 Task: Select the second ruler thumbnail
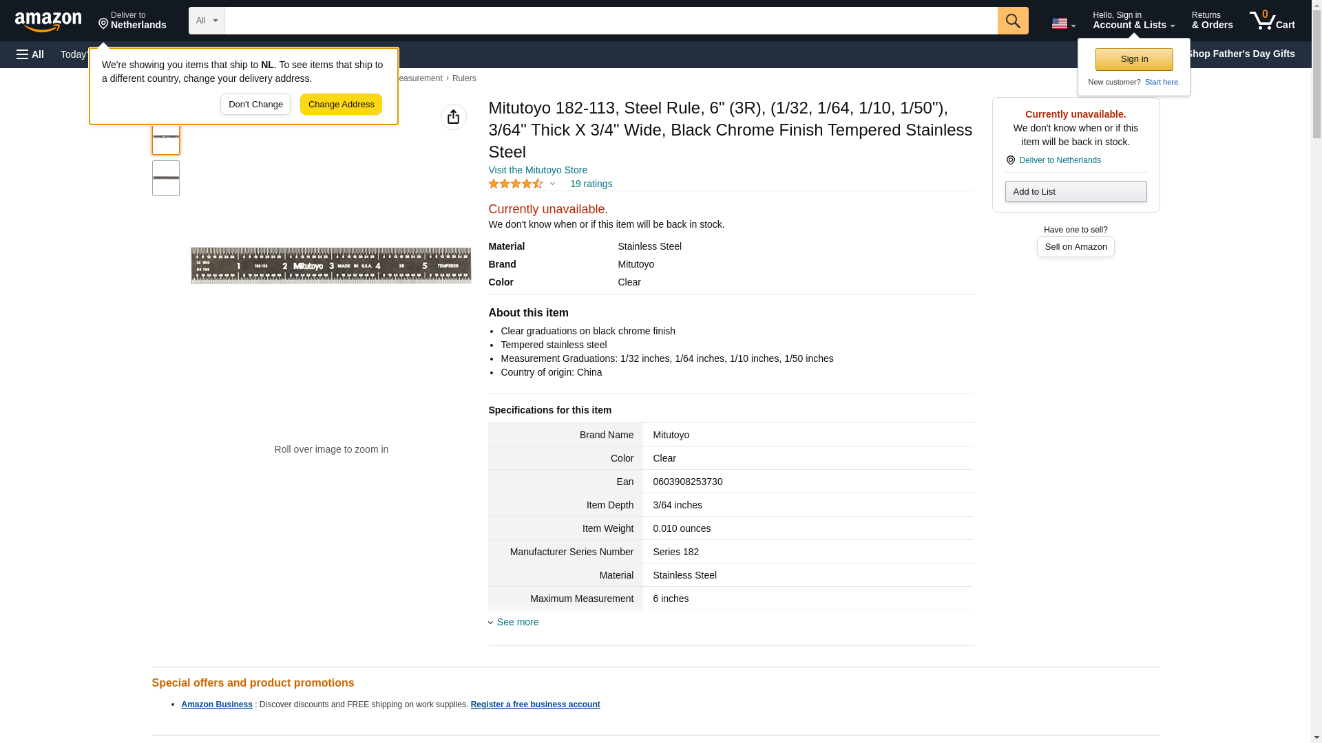click(x=165, y=178)
